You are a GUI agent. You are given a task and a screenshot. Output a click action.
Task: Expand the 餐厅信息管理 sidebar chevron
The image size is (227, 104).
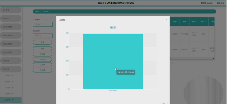coord(18,27)
